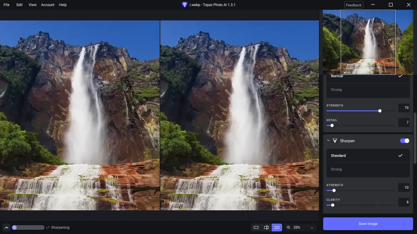Switch to single image view
This screenshot has height=234, width=417.
coord(256,227)
